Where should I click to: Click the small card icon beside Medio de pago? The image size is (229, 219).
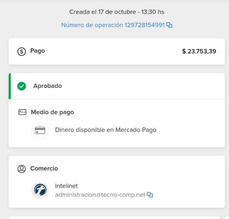coord(22,112)
